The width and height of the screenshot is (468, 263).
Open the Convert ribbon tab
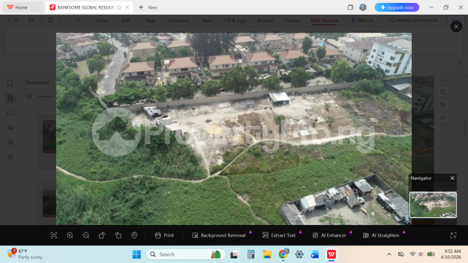(x=292, y=20)
